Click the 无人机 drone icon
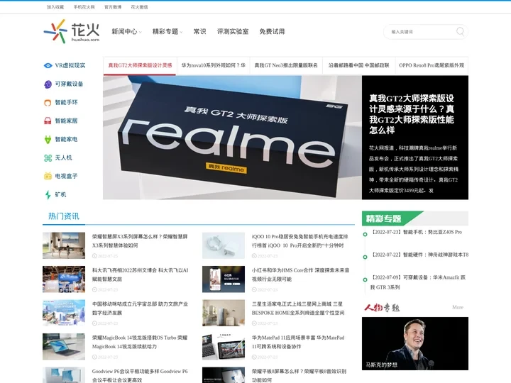 (x=48, y=158)
